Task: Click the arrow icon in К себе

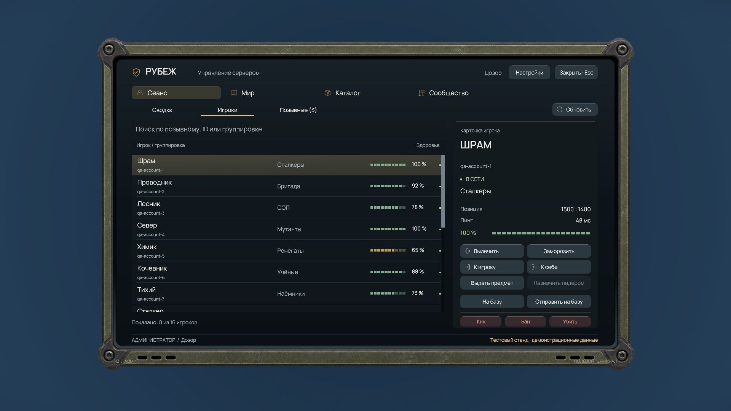Action: [x=534, y=267]
